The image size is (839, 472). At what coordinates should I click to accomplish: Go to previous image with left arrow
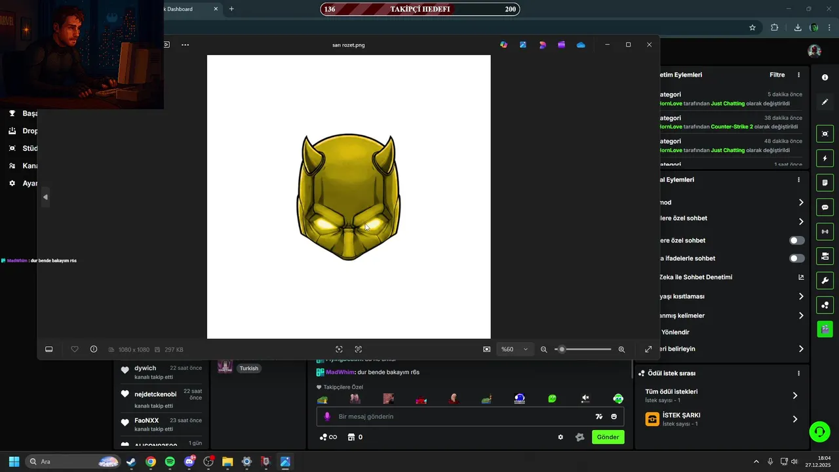tap(45, 197)
